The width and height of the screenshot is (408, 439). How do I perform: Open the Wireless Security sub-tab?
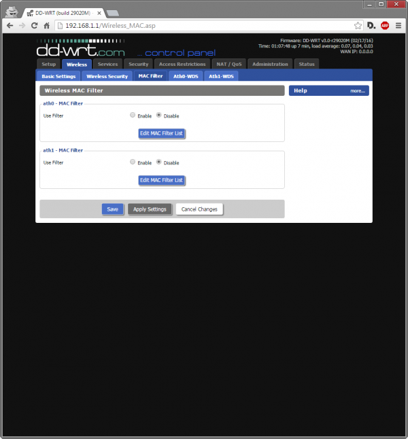pos(107,76)
